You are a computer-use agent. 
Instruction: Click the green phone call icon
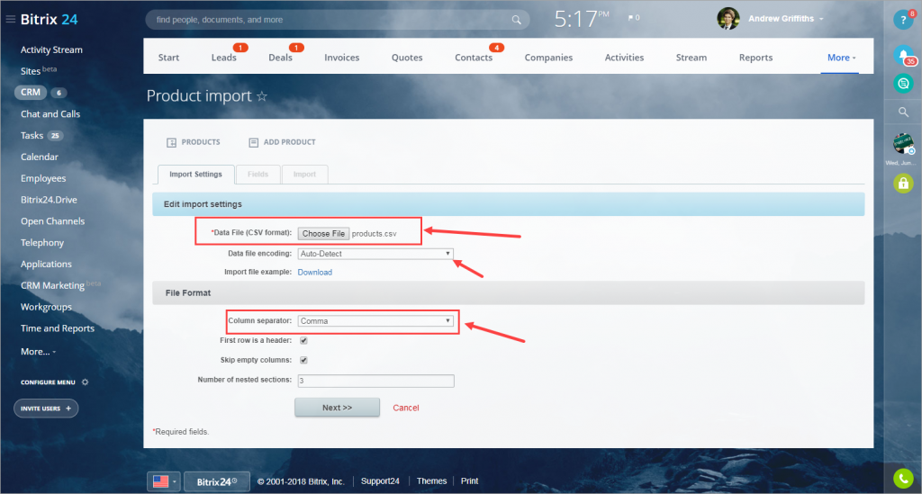[903, 478]
